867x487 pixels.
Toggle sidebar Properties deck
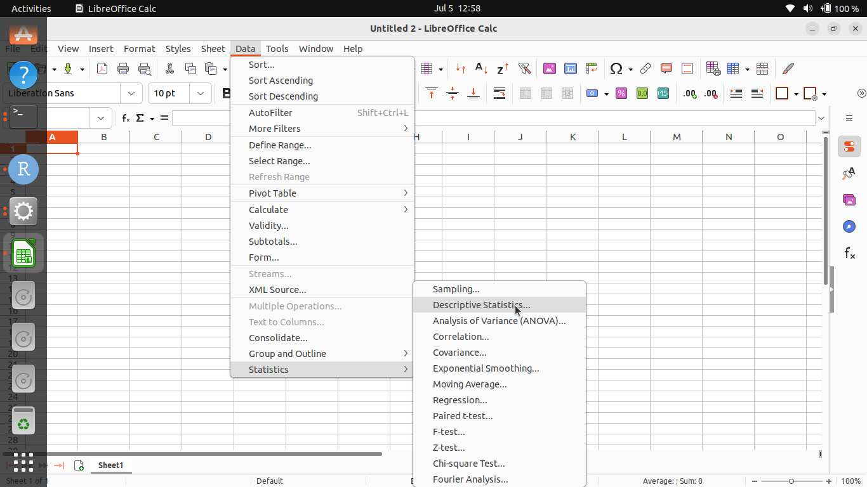[x=849, y=146]
